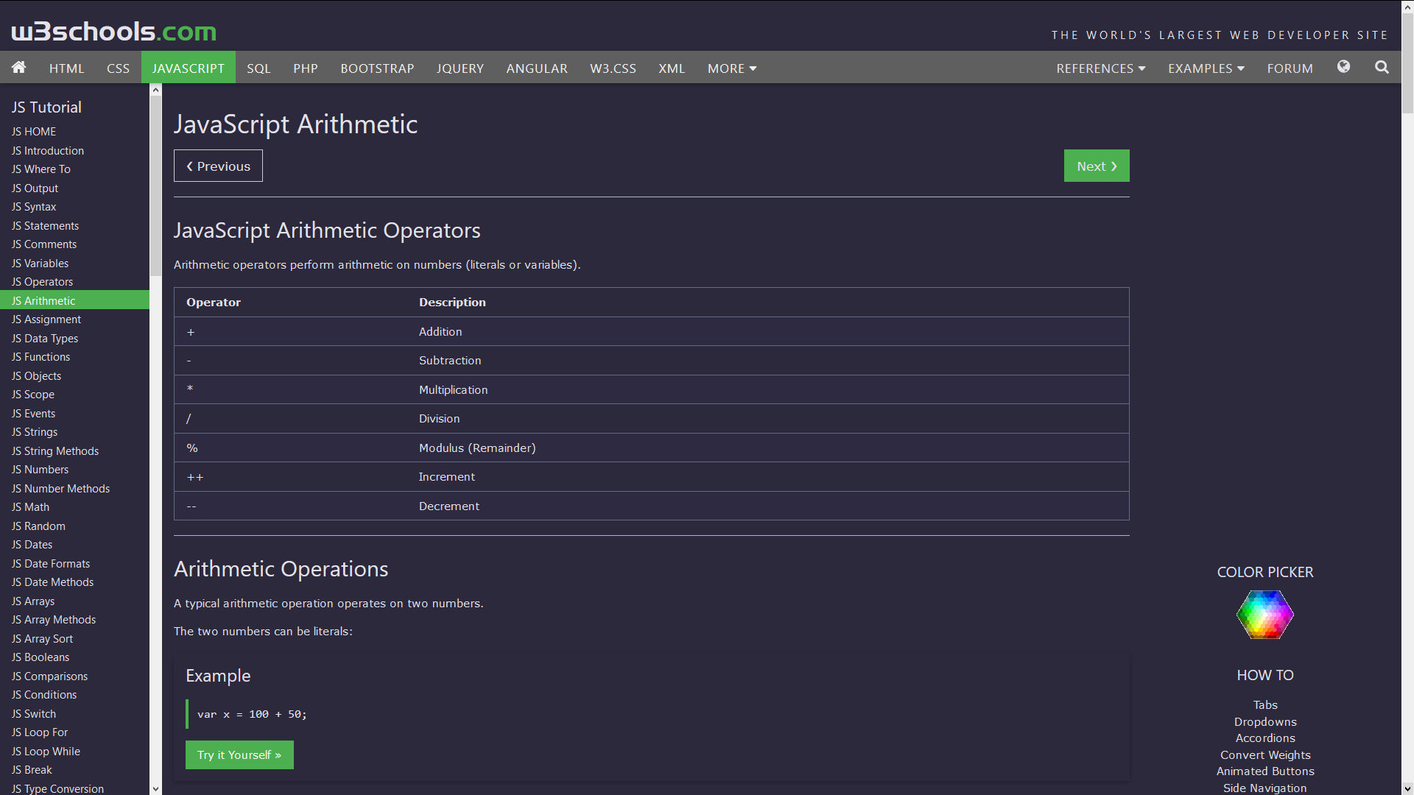The width and height of the screenshot is (1414, 795).
Task: Go to the FORUM page
Action: (x=1290, y=68)
